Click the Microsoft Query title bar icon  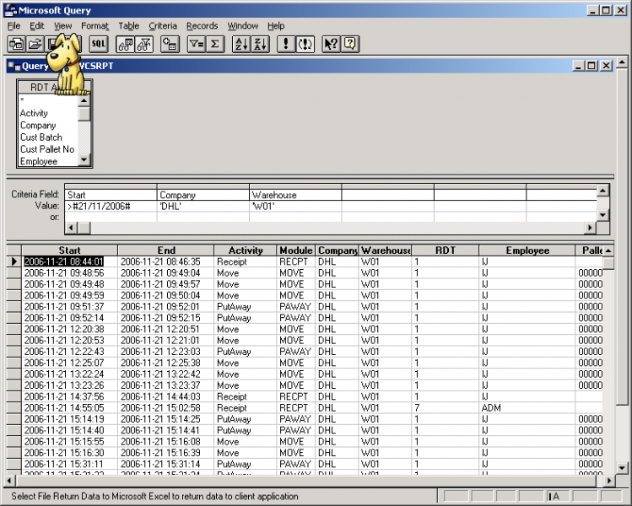click(10, 10)
